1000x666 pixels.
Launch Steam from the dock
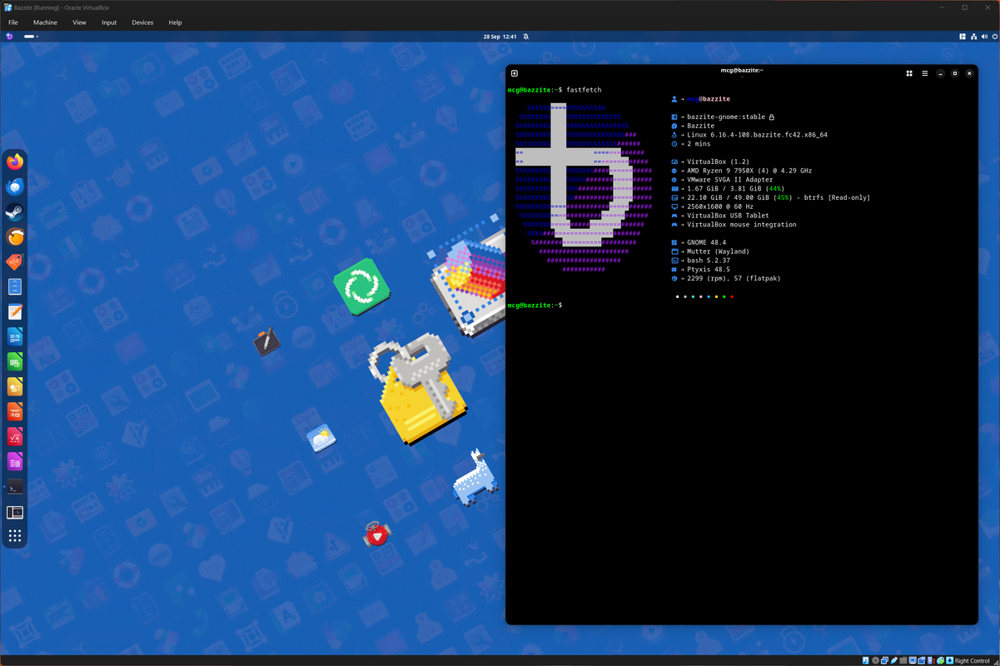pos(15,212)
